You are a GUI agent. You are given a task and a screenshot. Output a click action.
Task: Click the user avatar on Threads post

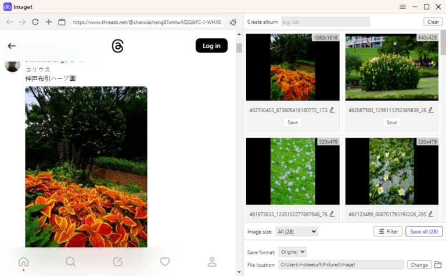(13, 66)
